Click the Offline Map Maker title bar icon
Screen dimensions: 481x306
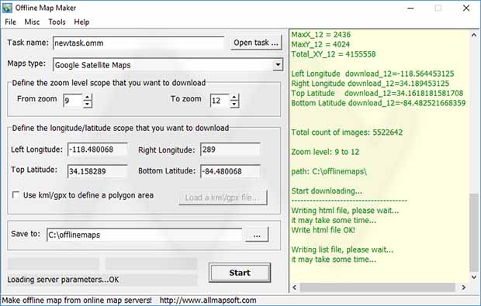pyautogui.click(x=7, y=8)
